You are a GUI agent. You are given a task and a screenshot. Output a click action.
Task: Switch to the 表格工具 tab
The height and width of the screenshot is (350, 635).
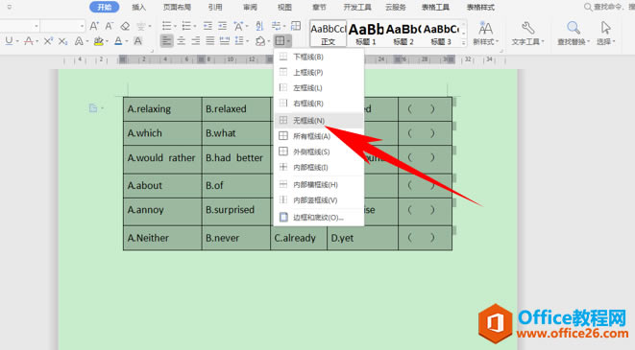(x=435, y=8)
